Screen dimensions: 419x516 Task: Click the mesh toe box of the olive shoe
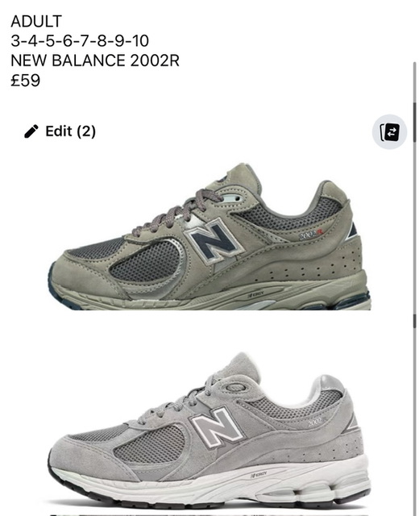point(95,248)
